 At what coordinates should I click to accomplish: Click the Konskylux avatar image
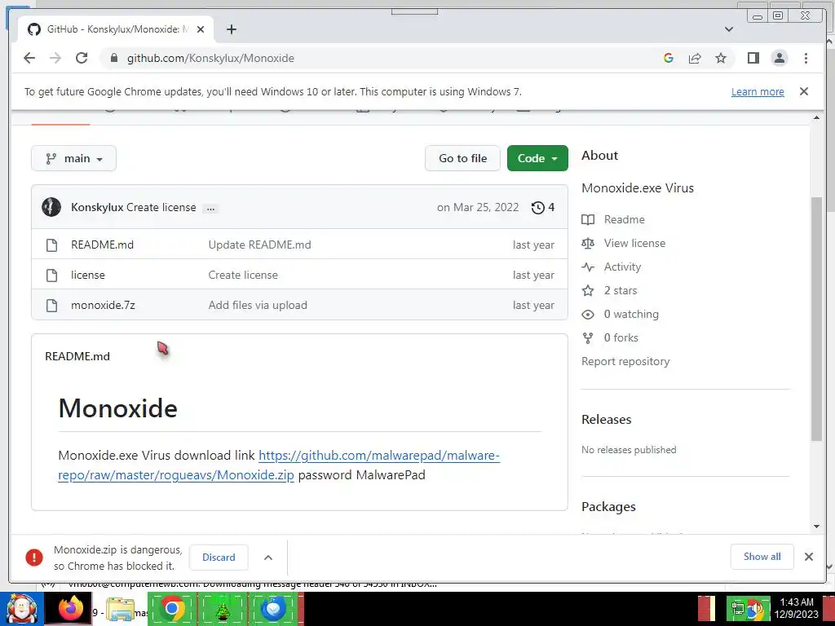click(51, 207)
